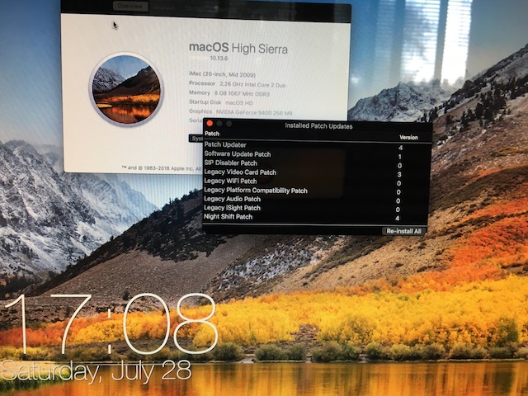This screenshot has height=396, width=528.
Task: Select the Legacy WiFi Patch row
Action: click(316, 181)
